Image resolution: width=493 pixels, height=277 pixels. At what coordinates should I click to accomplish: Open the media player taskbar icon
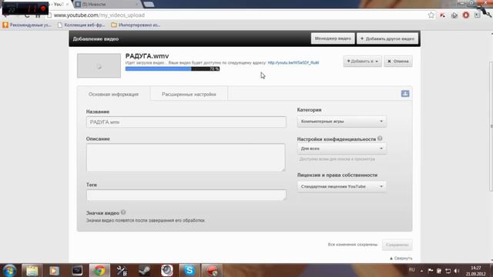click(54, 270)
